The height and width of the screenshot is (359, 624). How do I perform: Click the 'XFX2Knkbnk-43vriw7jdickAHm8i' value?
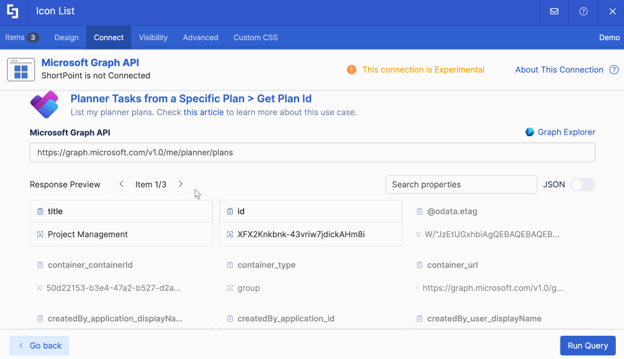(x=301, y=234)
